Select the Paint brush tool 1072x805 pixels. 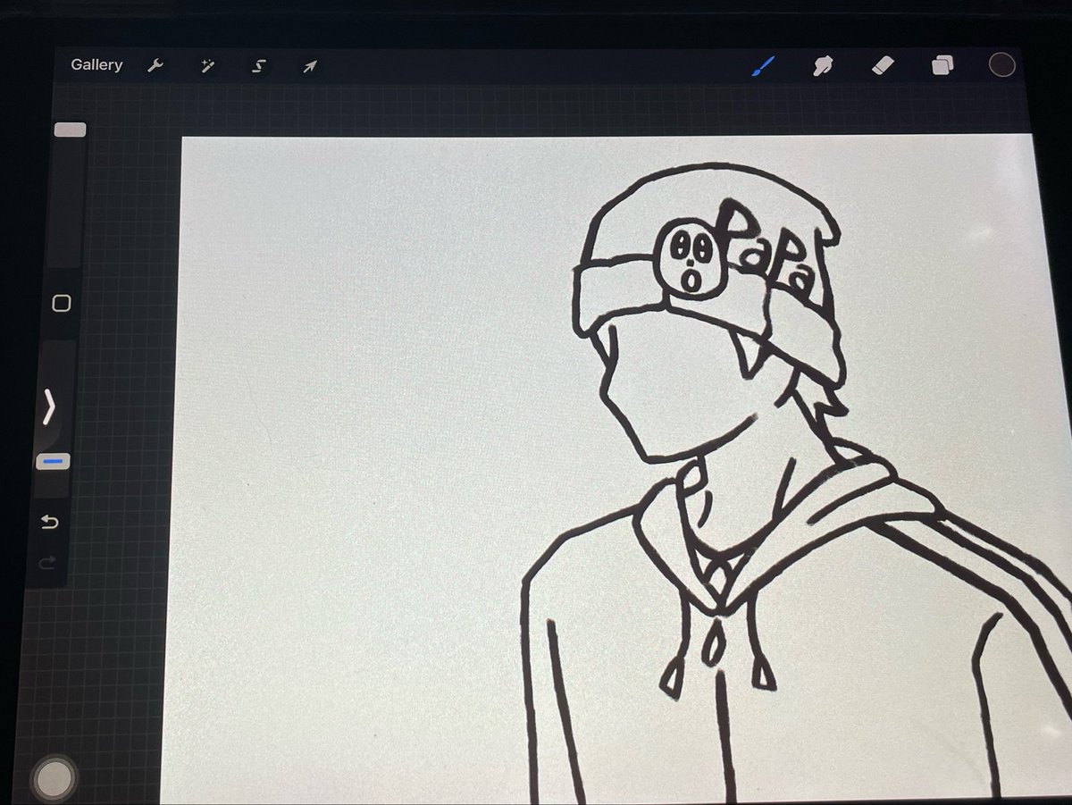pos(765,65)
